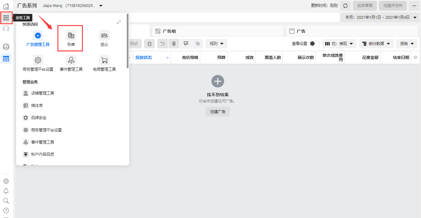The width and height of the screenshot is (421, 218).
Task: Select 媒体库 in the manage business list
Action: [x=37, y=106]
